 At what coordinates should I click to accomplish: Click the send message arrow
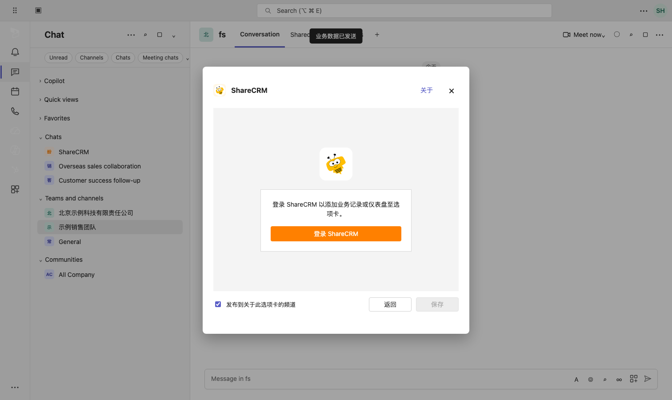[648, 379]
